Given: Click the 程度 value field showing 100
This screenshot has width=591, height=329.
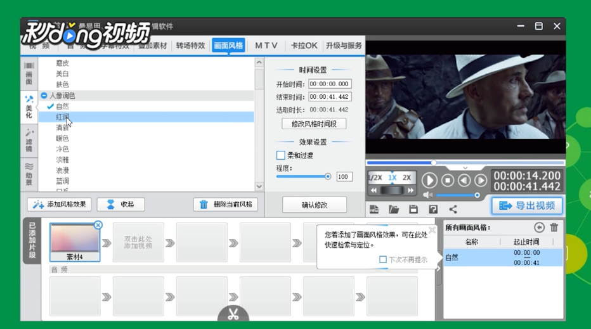Looking at the screenshot, I should point(344,177).
